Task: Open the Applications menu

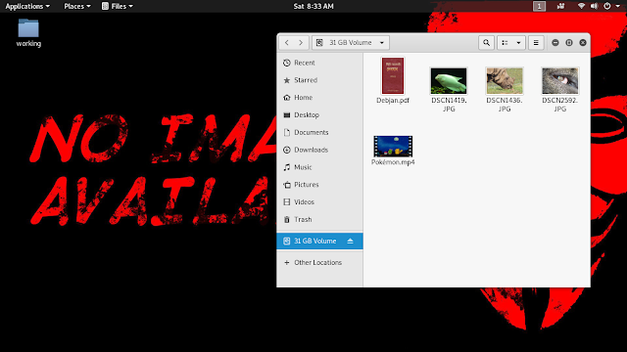Action: 27,6
